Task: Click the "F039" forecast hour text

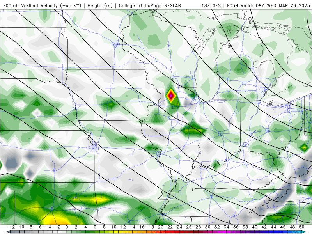Action: 232,5
